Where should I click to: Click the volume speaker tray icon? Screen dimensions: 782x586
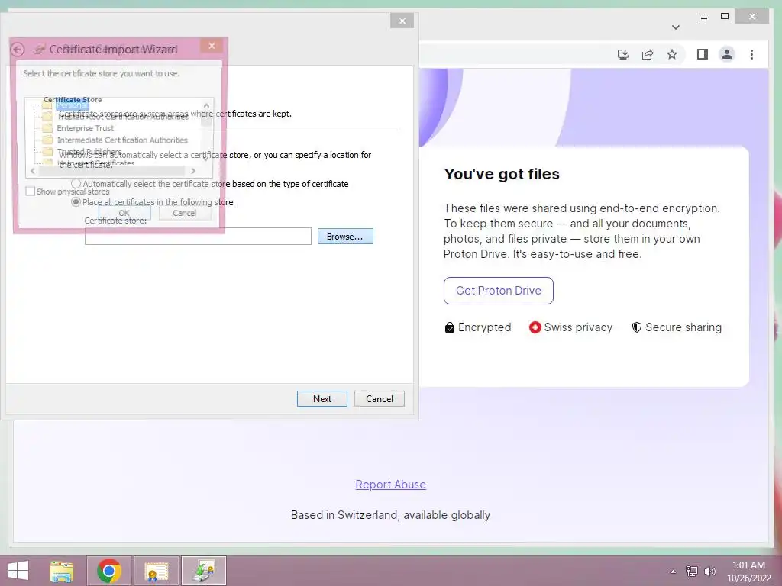point(709,571)
